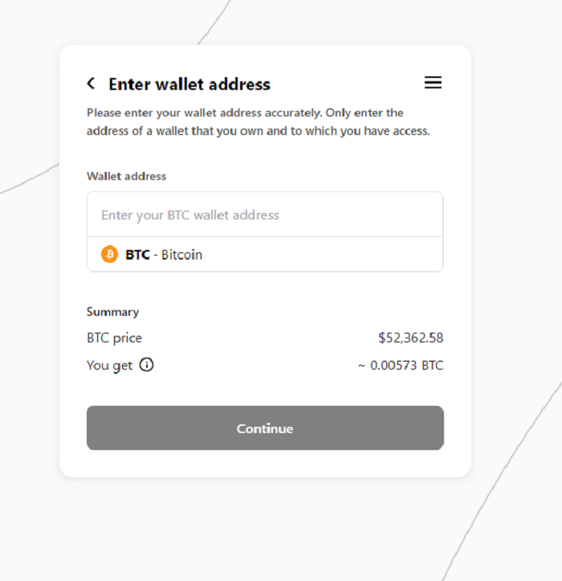
Task: Click the Continue button
Action: coord(265,428)
